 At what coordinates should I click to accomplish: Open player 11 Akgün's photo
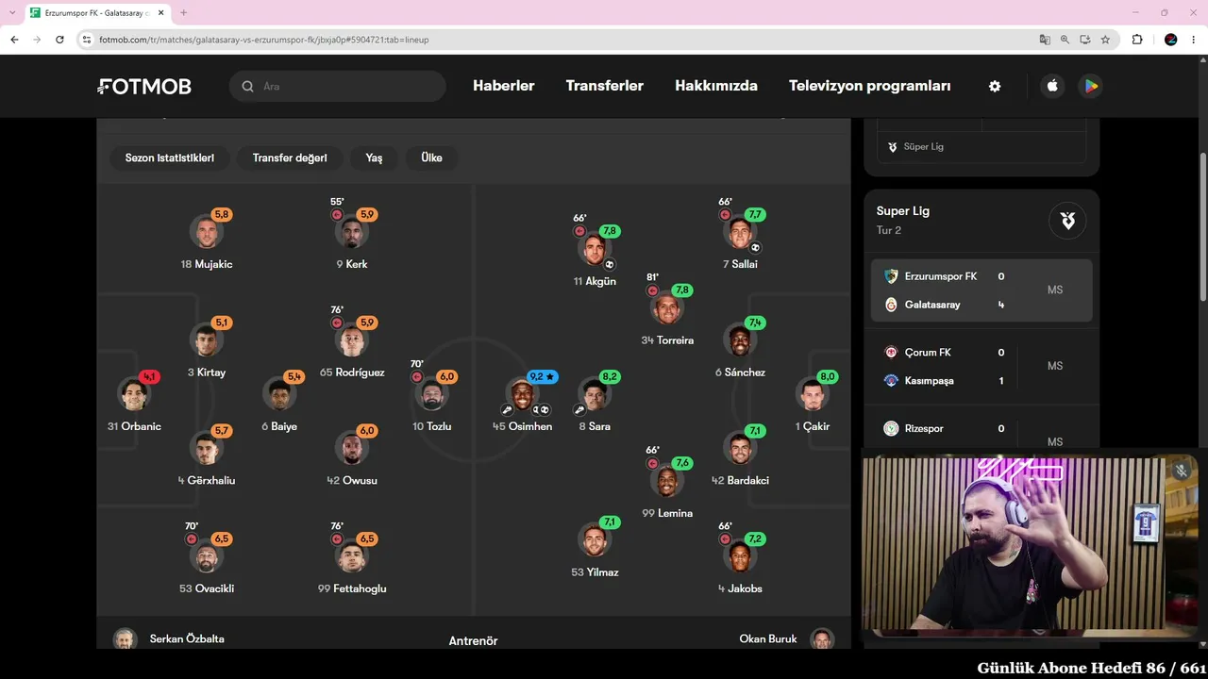pyautogui.click(x=595, y=249)
